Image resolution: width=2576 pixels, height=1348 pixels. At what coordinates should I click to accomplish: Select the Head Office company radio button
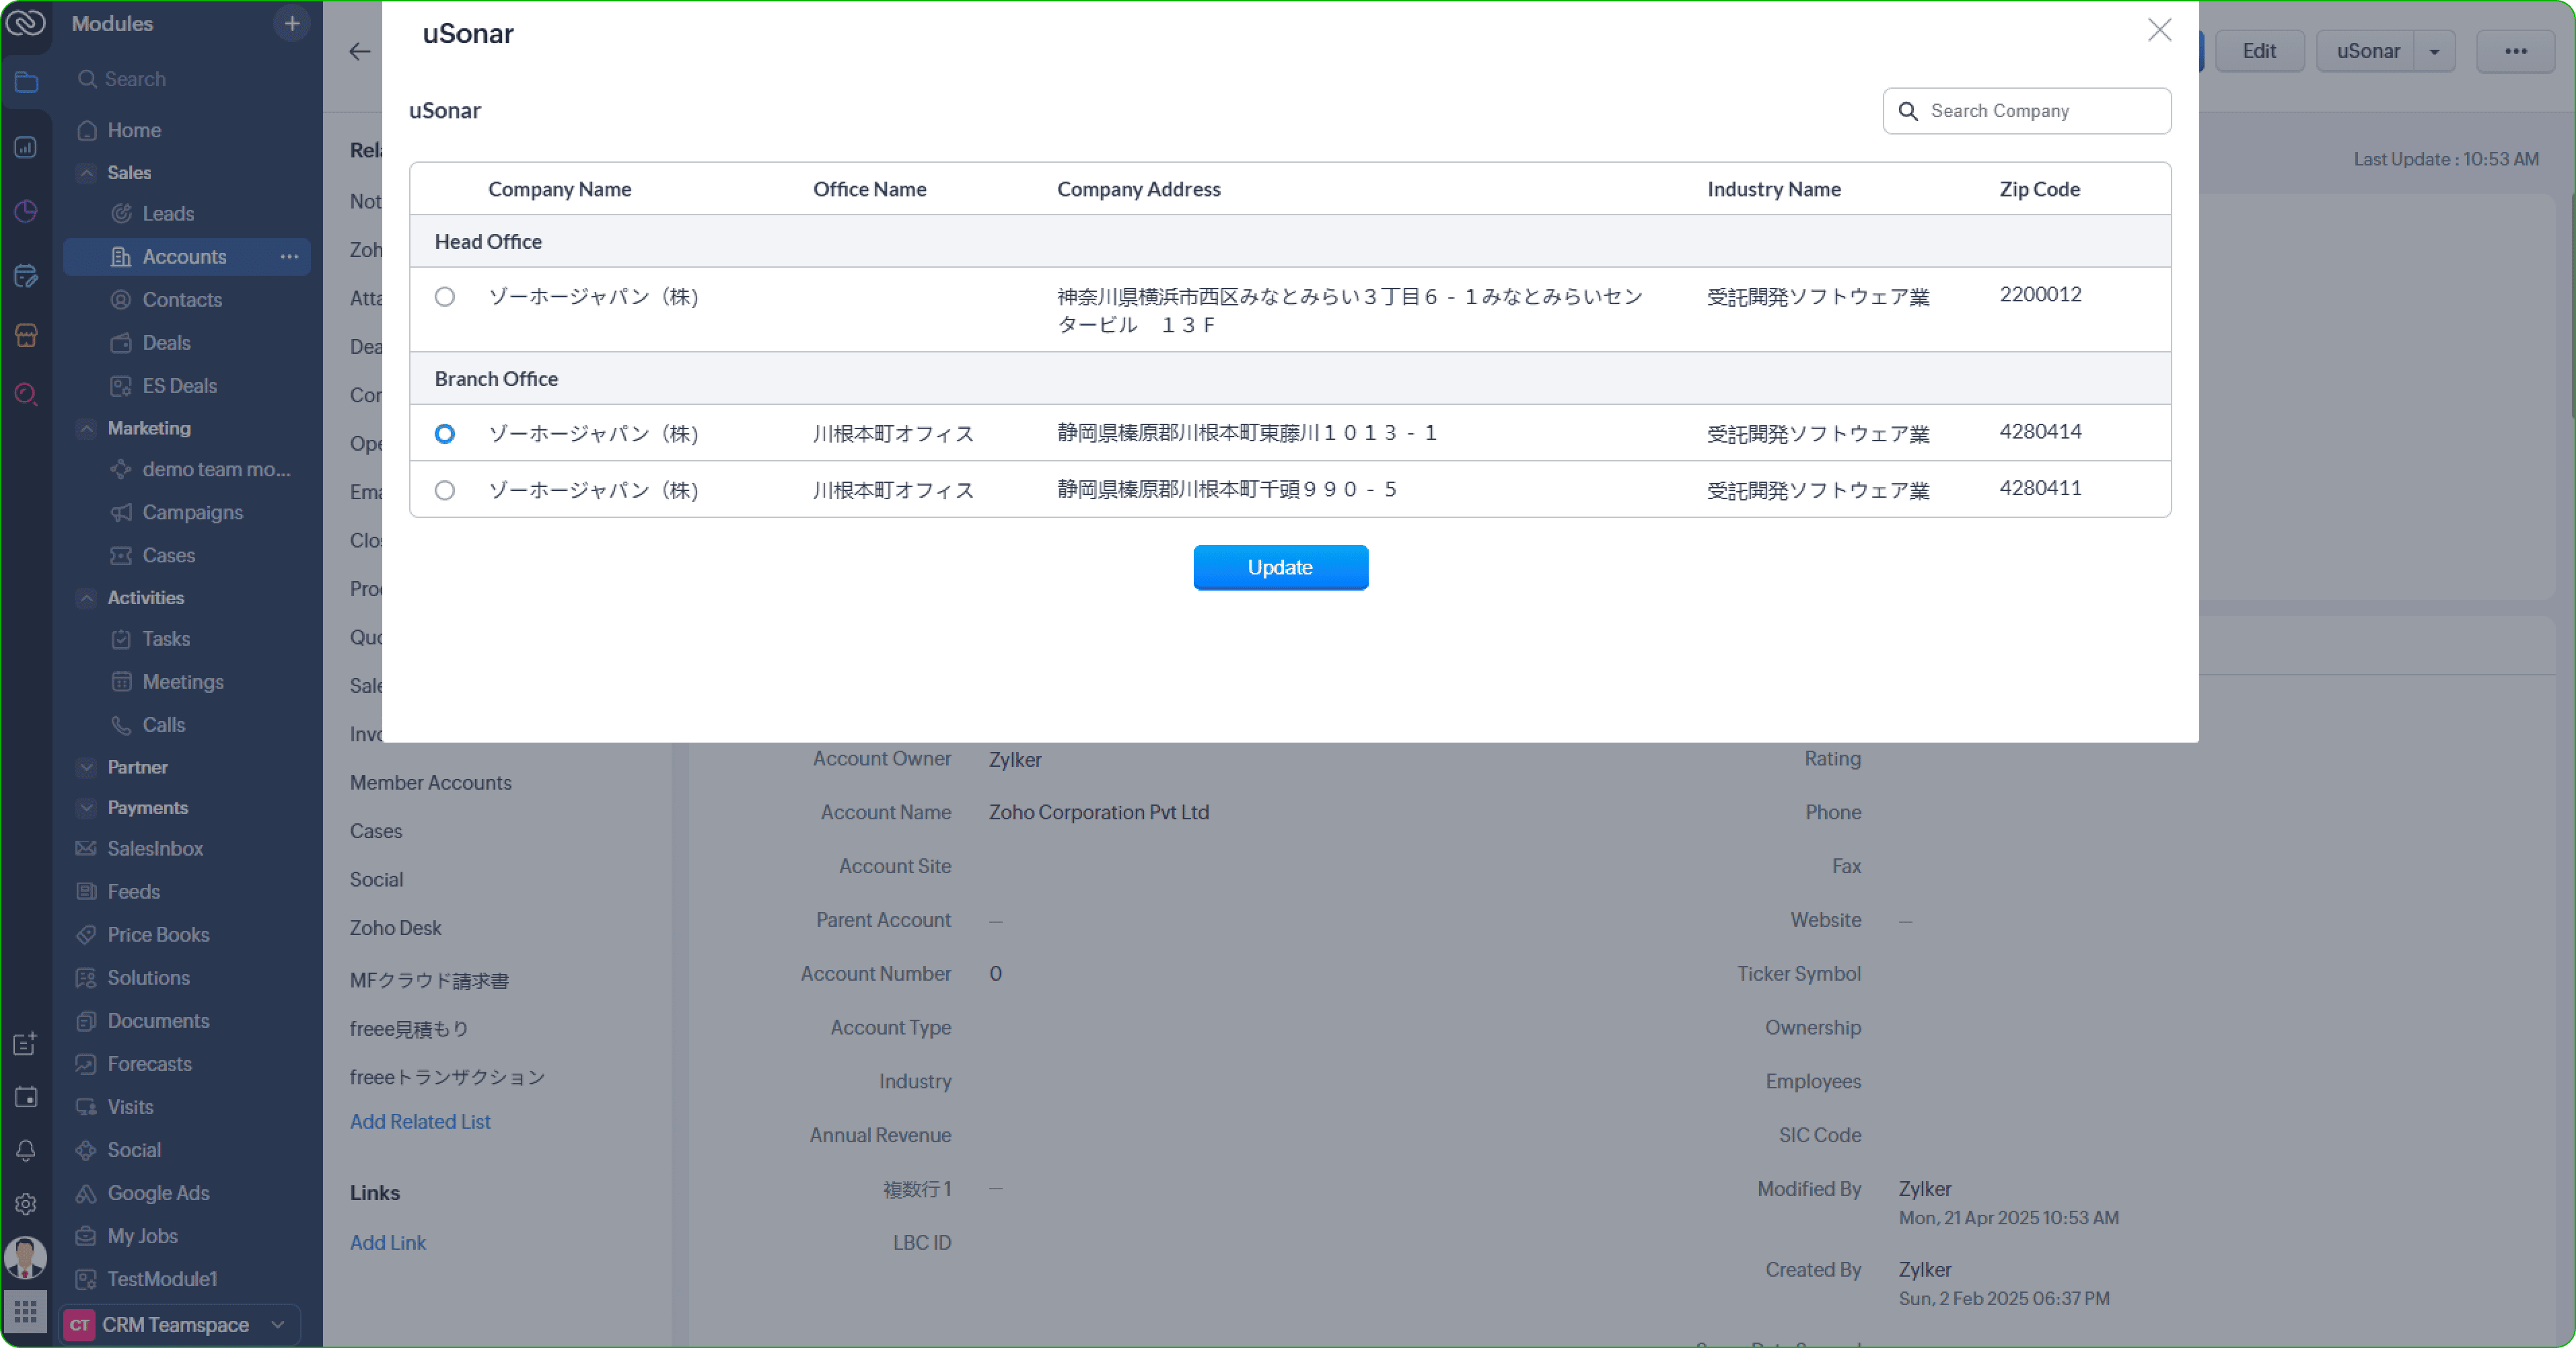[445, 297]
